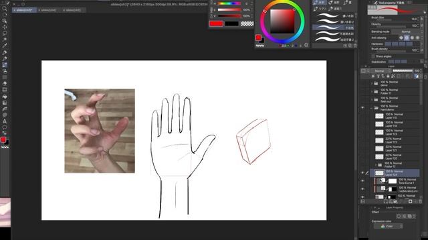Toggle visibility of the hand demo folder
The height and width of the screenshot is (240, 428).
tap(362, 108)
